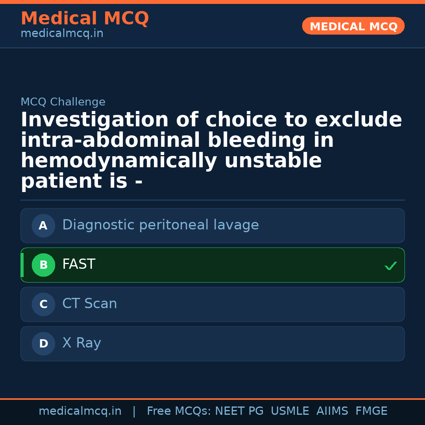Click the Free MCQs footer text
Viewport: 425px width, 425px height.
point(179,411)
